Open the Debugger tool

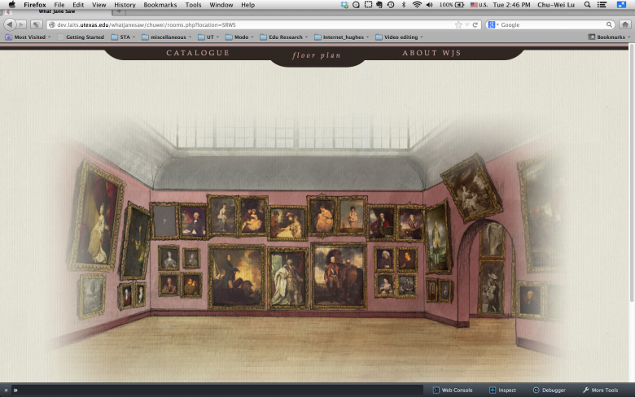550,390
